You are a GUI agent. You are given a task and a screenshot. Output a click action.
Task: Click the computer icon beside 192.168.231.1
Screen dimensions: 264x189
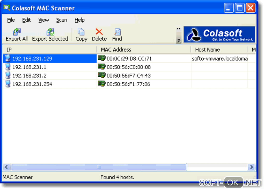pyautogui.click(x=8, y=67)
